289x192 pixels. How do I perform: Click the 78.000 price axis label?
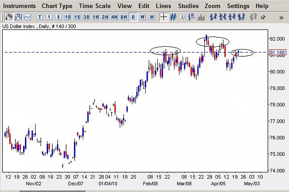[277, 105]
